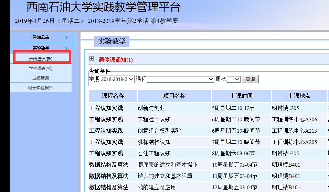Click the 项目名称 column header
329x192 pixels.
(x=174, y=96)
